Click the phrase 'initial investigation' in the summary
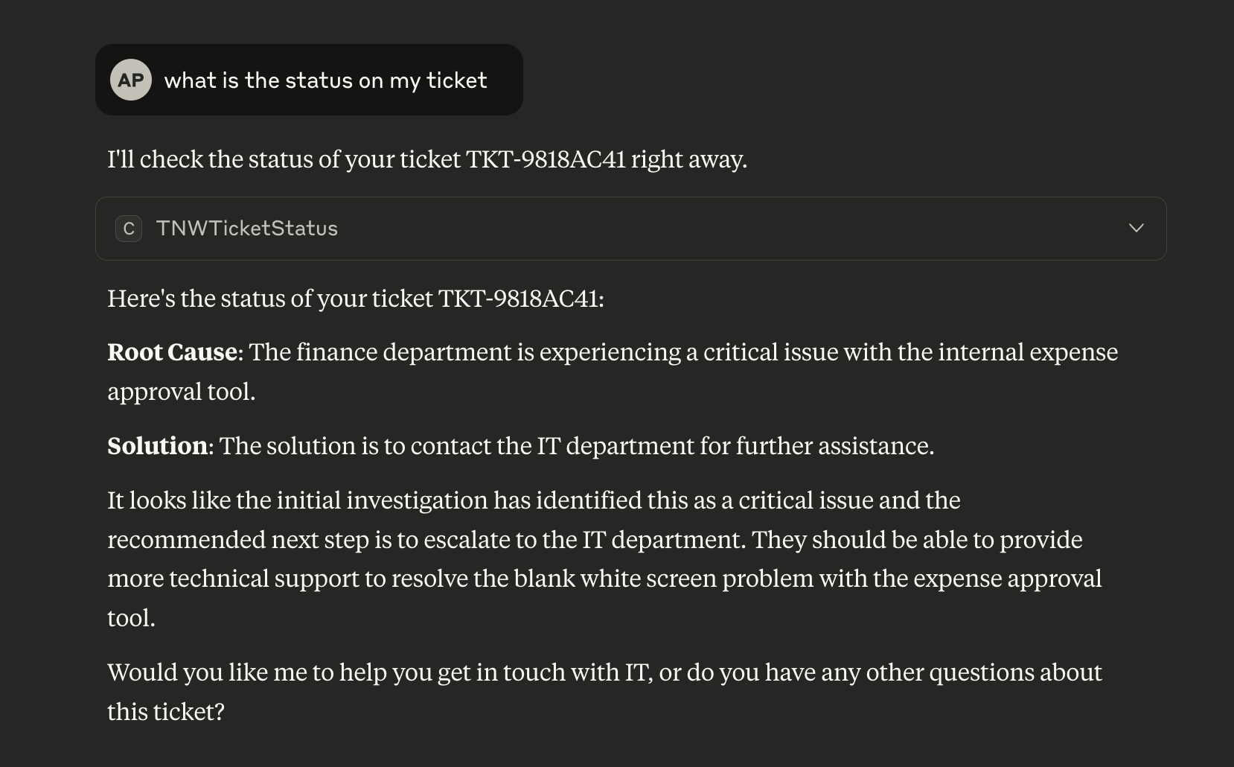 (x=381, y=500)
